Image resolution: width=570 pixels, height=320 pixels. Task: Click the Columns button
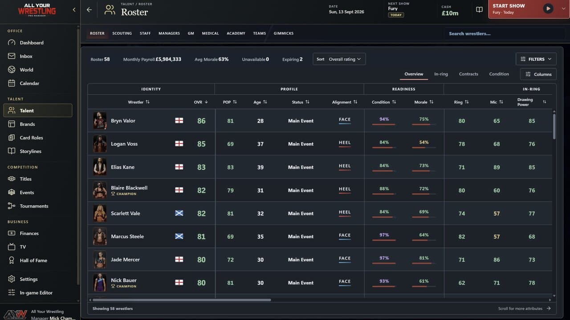click(x=538, y=74)
